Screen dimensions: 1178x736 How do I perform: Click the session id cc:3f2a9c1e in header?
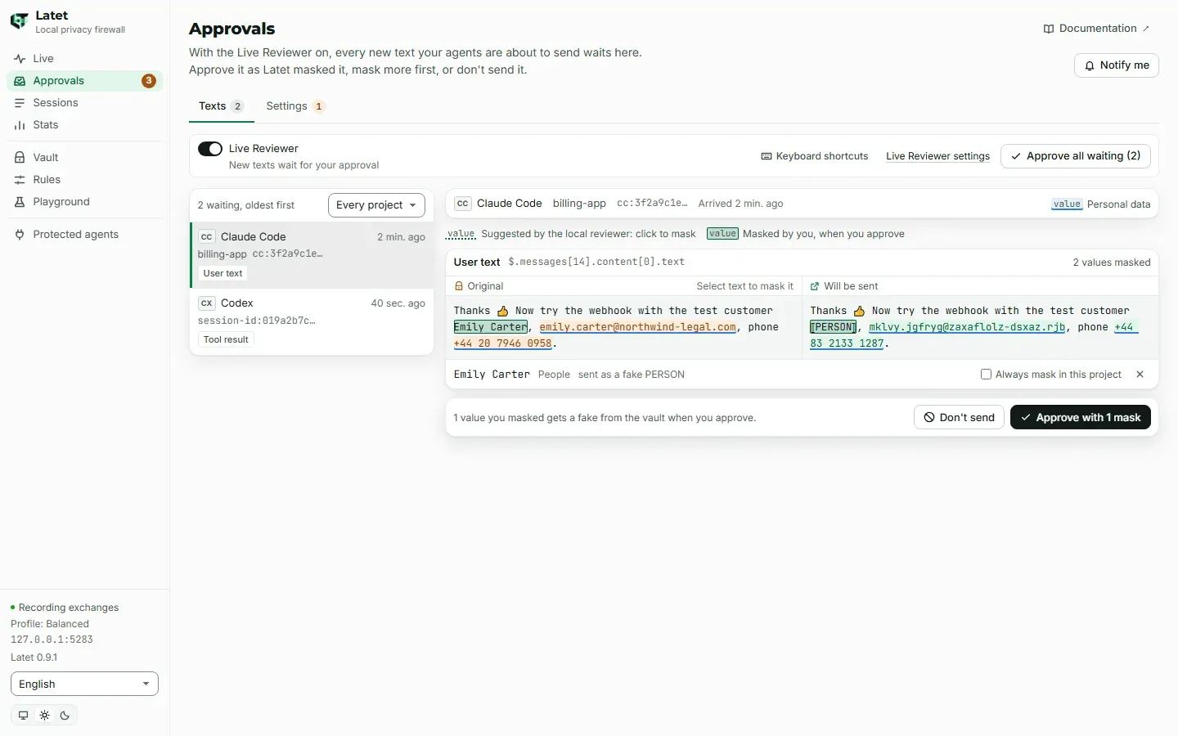(x=652, y=204)
